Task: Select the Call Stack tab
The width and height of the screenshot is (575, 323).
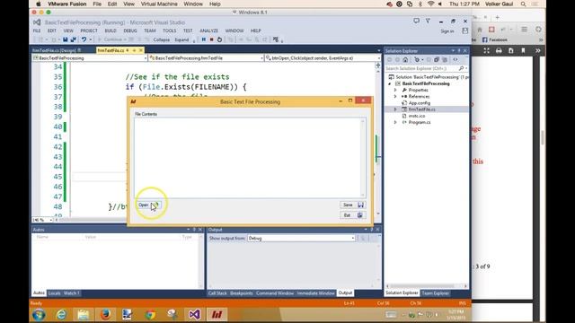Action: click(x=217, y=293)
